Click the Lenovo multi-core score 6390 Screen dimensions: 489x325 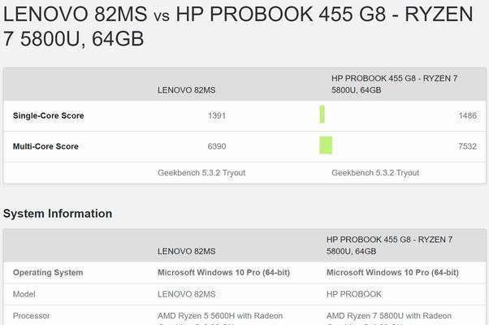(217, 146)
